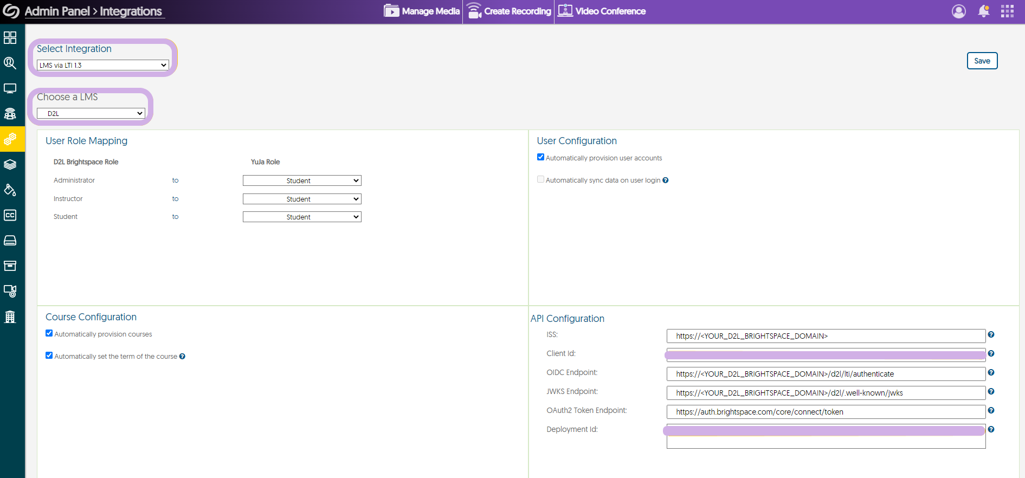The width and height of the screenshot is (1025, 478).
Task: Click the User Role Mapping heading
Action: [x=87, y=141]
